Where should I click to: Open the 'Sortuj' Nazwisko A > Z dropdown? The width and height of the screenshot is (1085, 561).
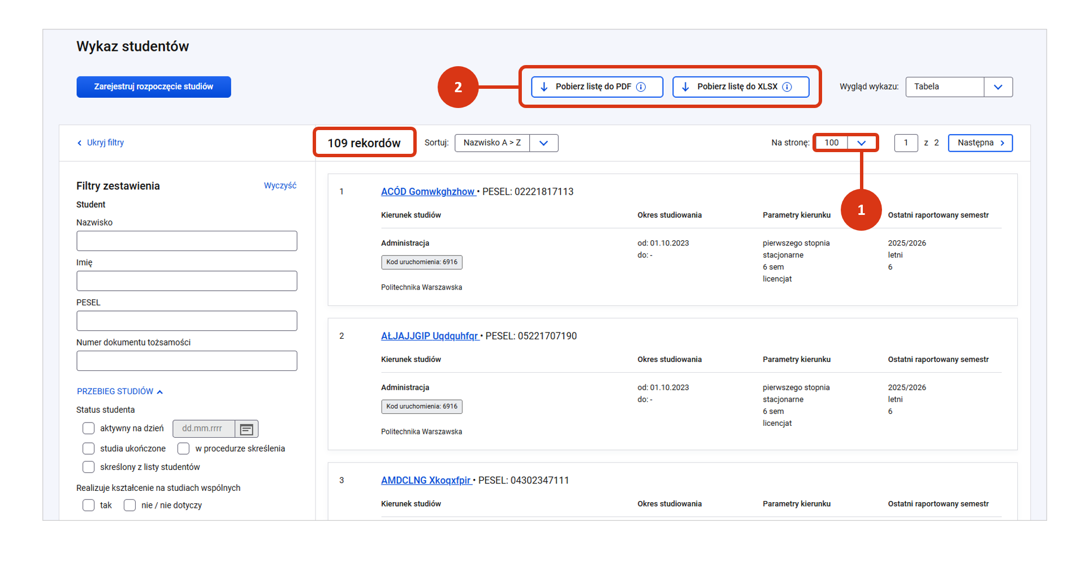506,143
